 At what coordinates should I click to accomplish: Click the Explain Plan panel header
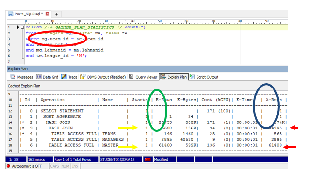click(x=147, y=69)
